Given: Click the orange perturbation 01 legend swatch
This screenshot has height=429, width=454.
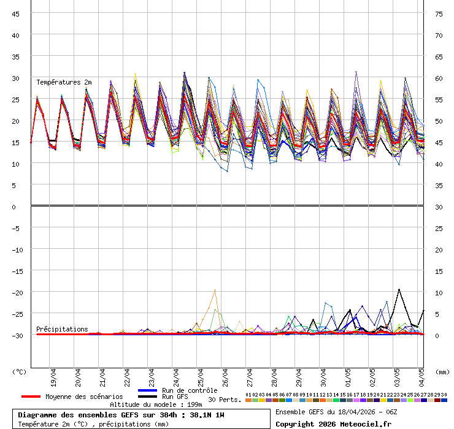Looking at the screenshot, I should point(248,400).
